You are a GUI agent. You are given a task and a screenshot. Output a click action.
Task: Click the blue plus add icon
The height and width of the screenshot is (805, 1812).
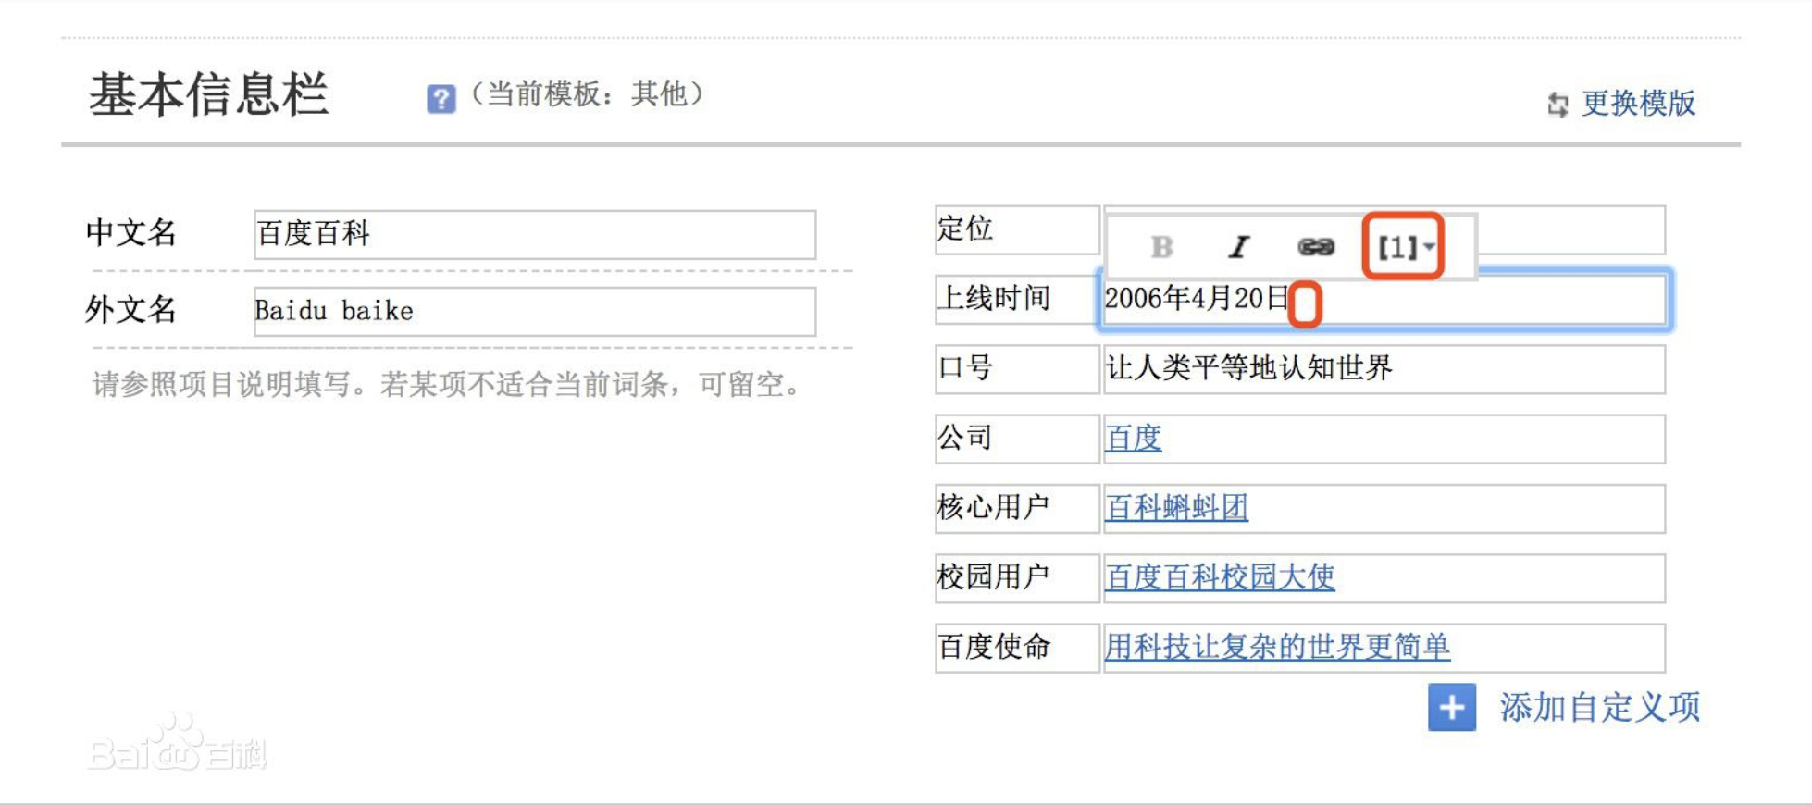1452,708
